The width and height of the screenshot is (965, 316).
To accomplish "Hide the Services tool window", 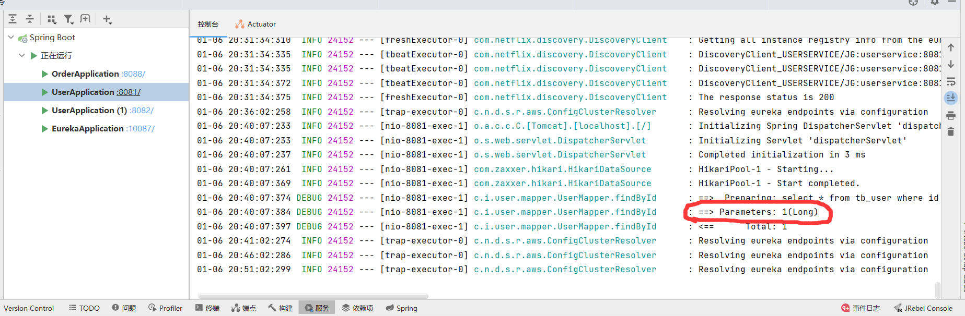I will tap(952, 2).
